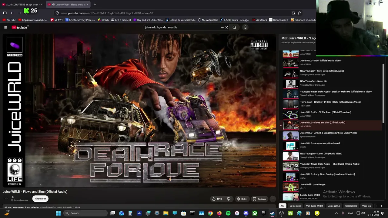Select the Voor jou filter chip
Viewport: 388px width, 218px height.
tap(366, 206)
